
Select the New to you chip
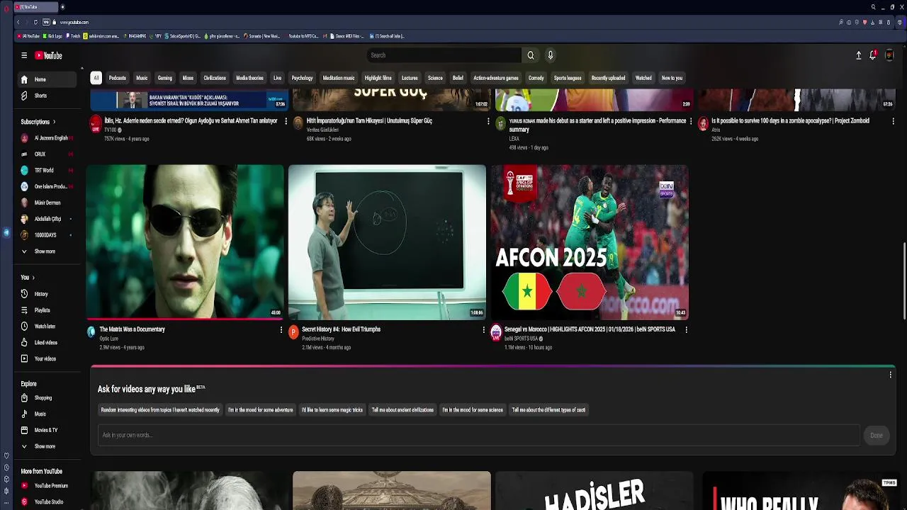[x=672, y=78]
